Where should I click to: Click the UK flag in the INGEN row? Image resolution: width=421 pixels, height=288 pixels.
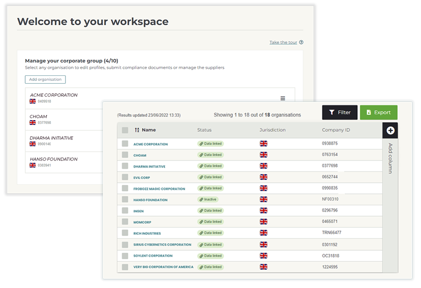(x=264, y=210)
